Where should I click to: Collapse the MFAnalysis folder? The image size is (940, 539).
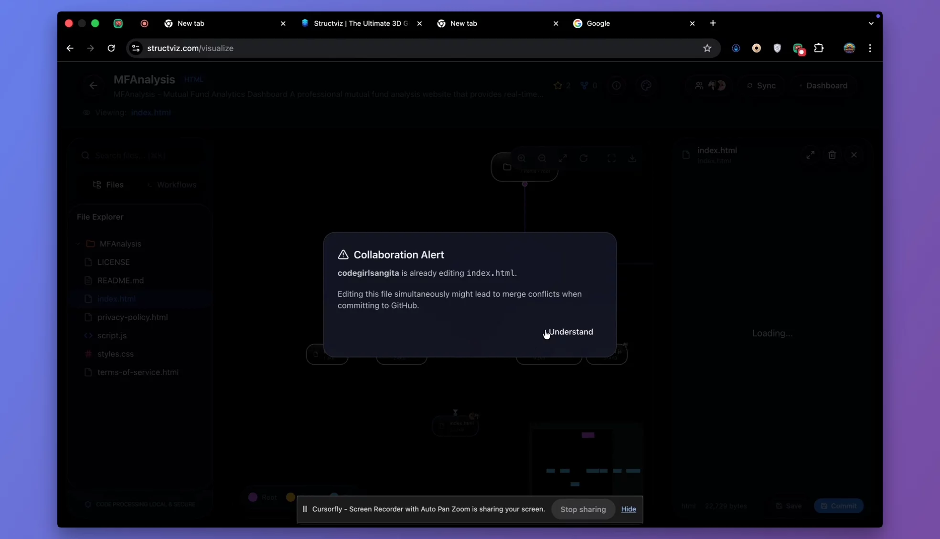coord(79,244)
